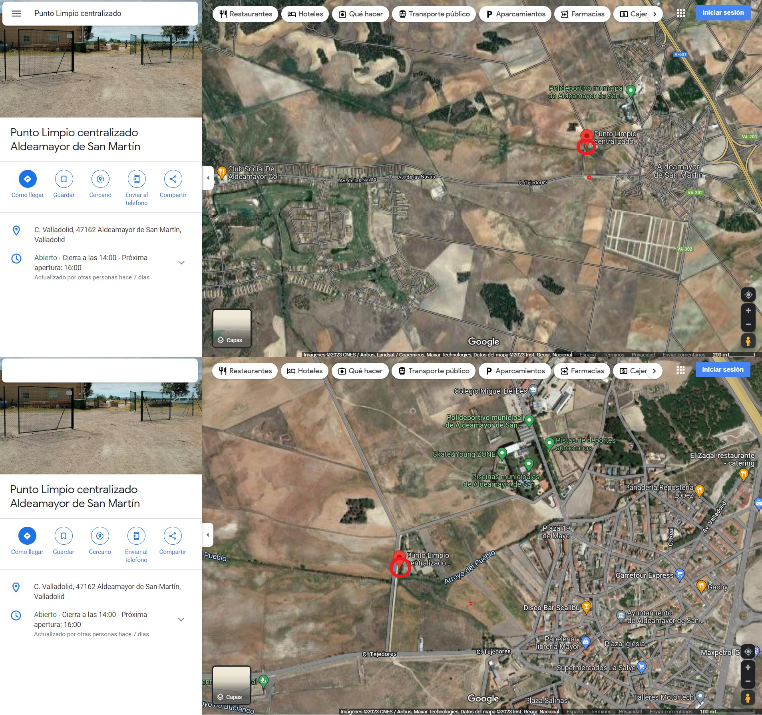Expand opening hours chevron in lower panel
This screenshot has height=715, width=762.
click(x=181, y=619)
